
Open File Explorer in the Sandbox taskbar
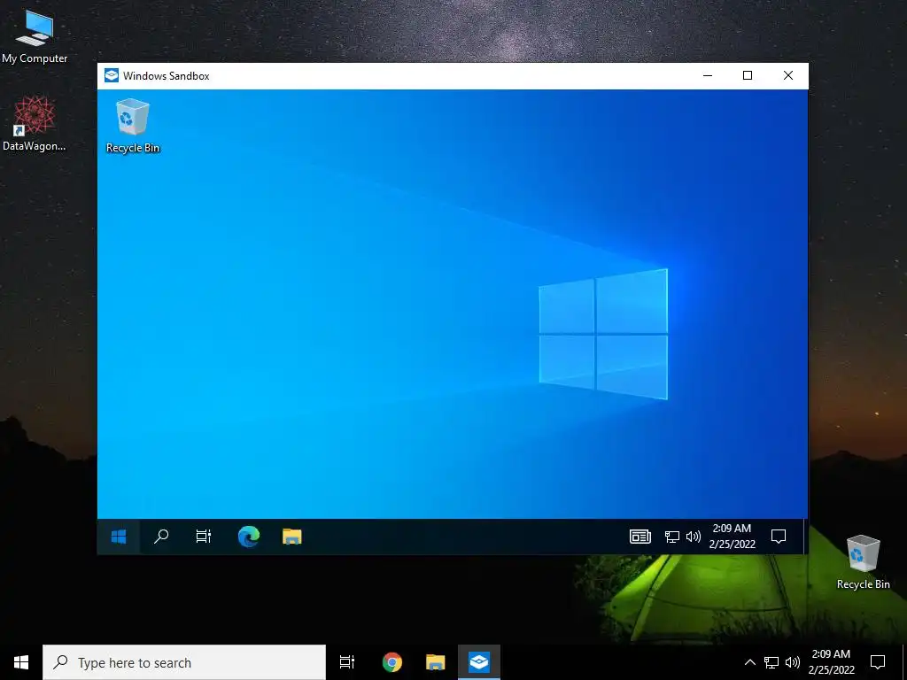coord(292,537)
